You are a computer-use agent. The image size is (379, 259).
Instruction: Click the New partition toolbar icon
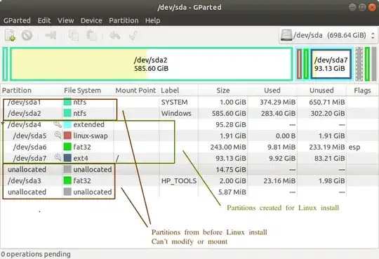point(10,36)
